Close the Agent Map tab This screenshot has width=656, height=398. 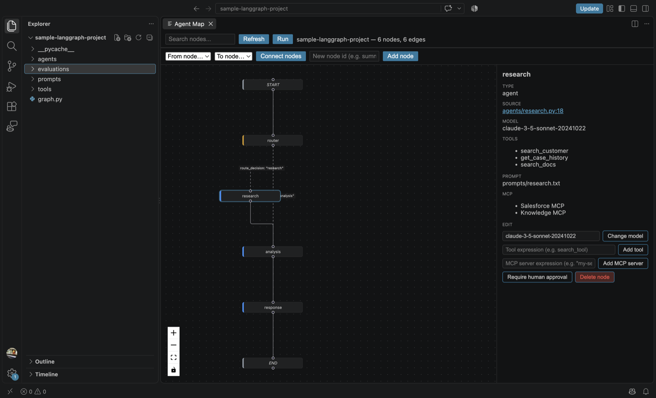tap(211, 24)
